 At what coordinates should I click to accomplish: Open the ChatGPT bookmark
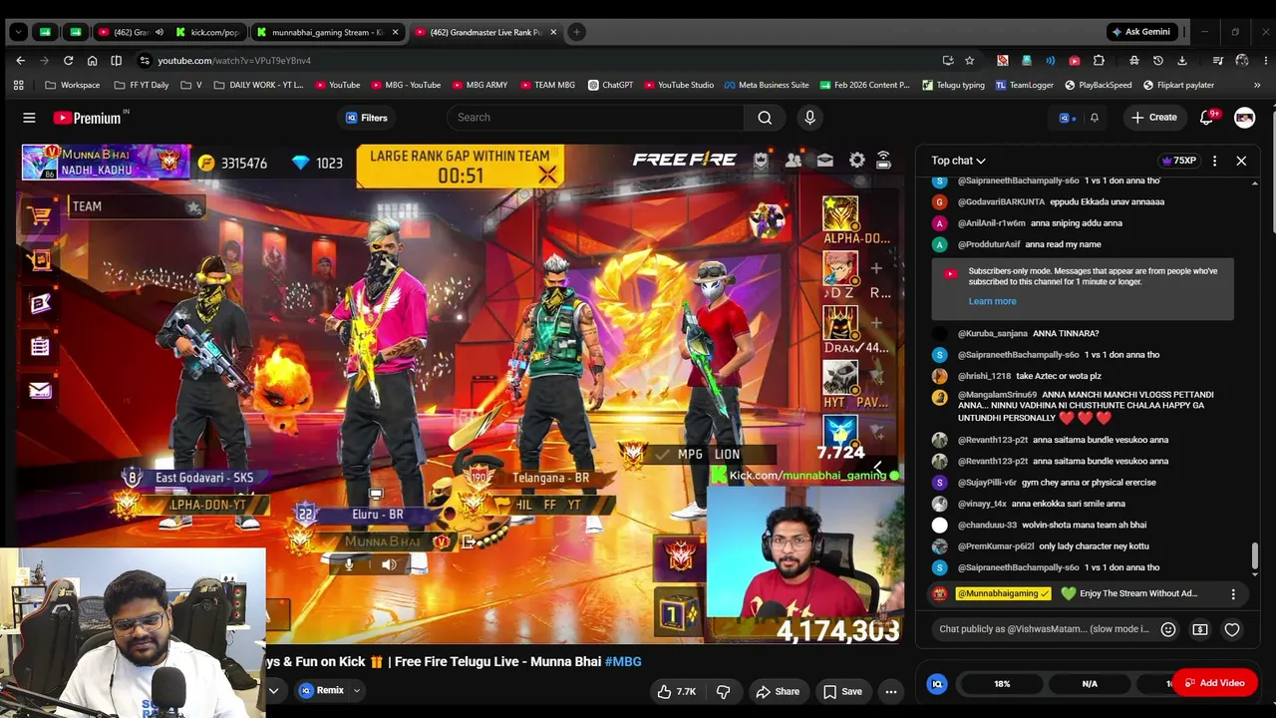point(611,85)
